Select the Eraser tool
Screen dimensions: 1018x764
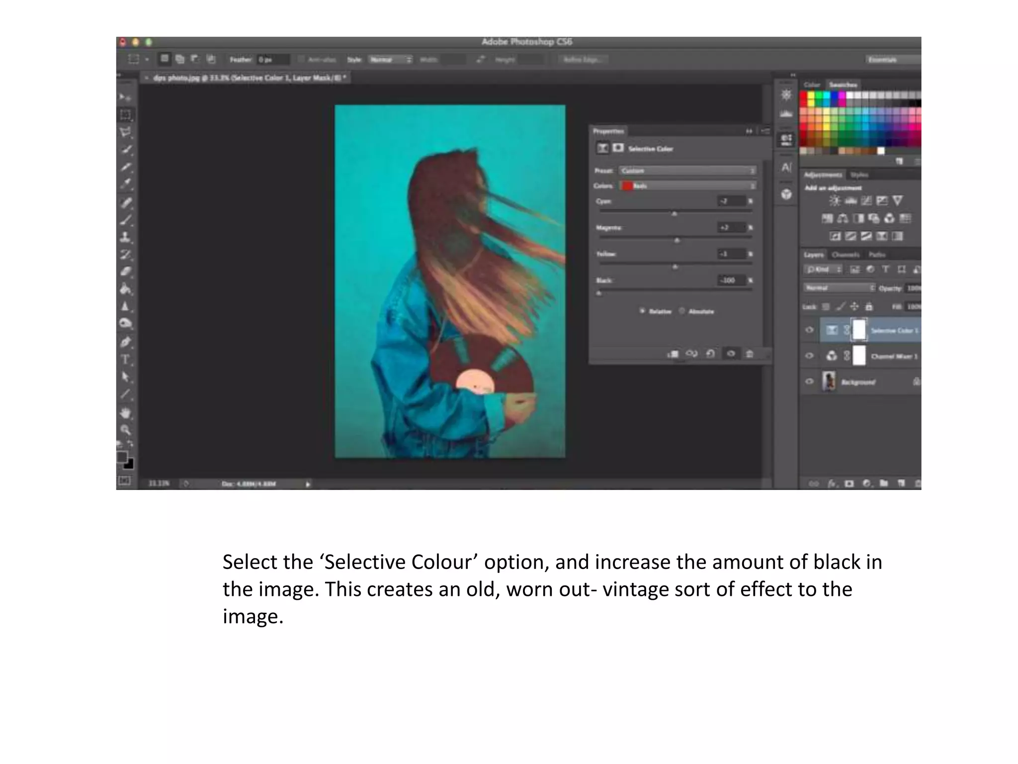(125, 272)
